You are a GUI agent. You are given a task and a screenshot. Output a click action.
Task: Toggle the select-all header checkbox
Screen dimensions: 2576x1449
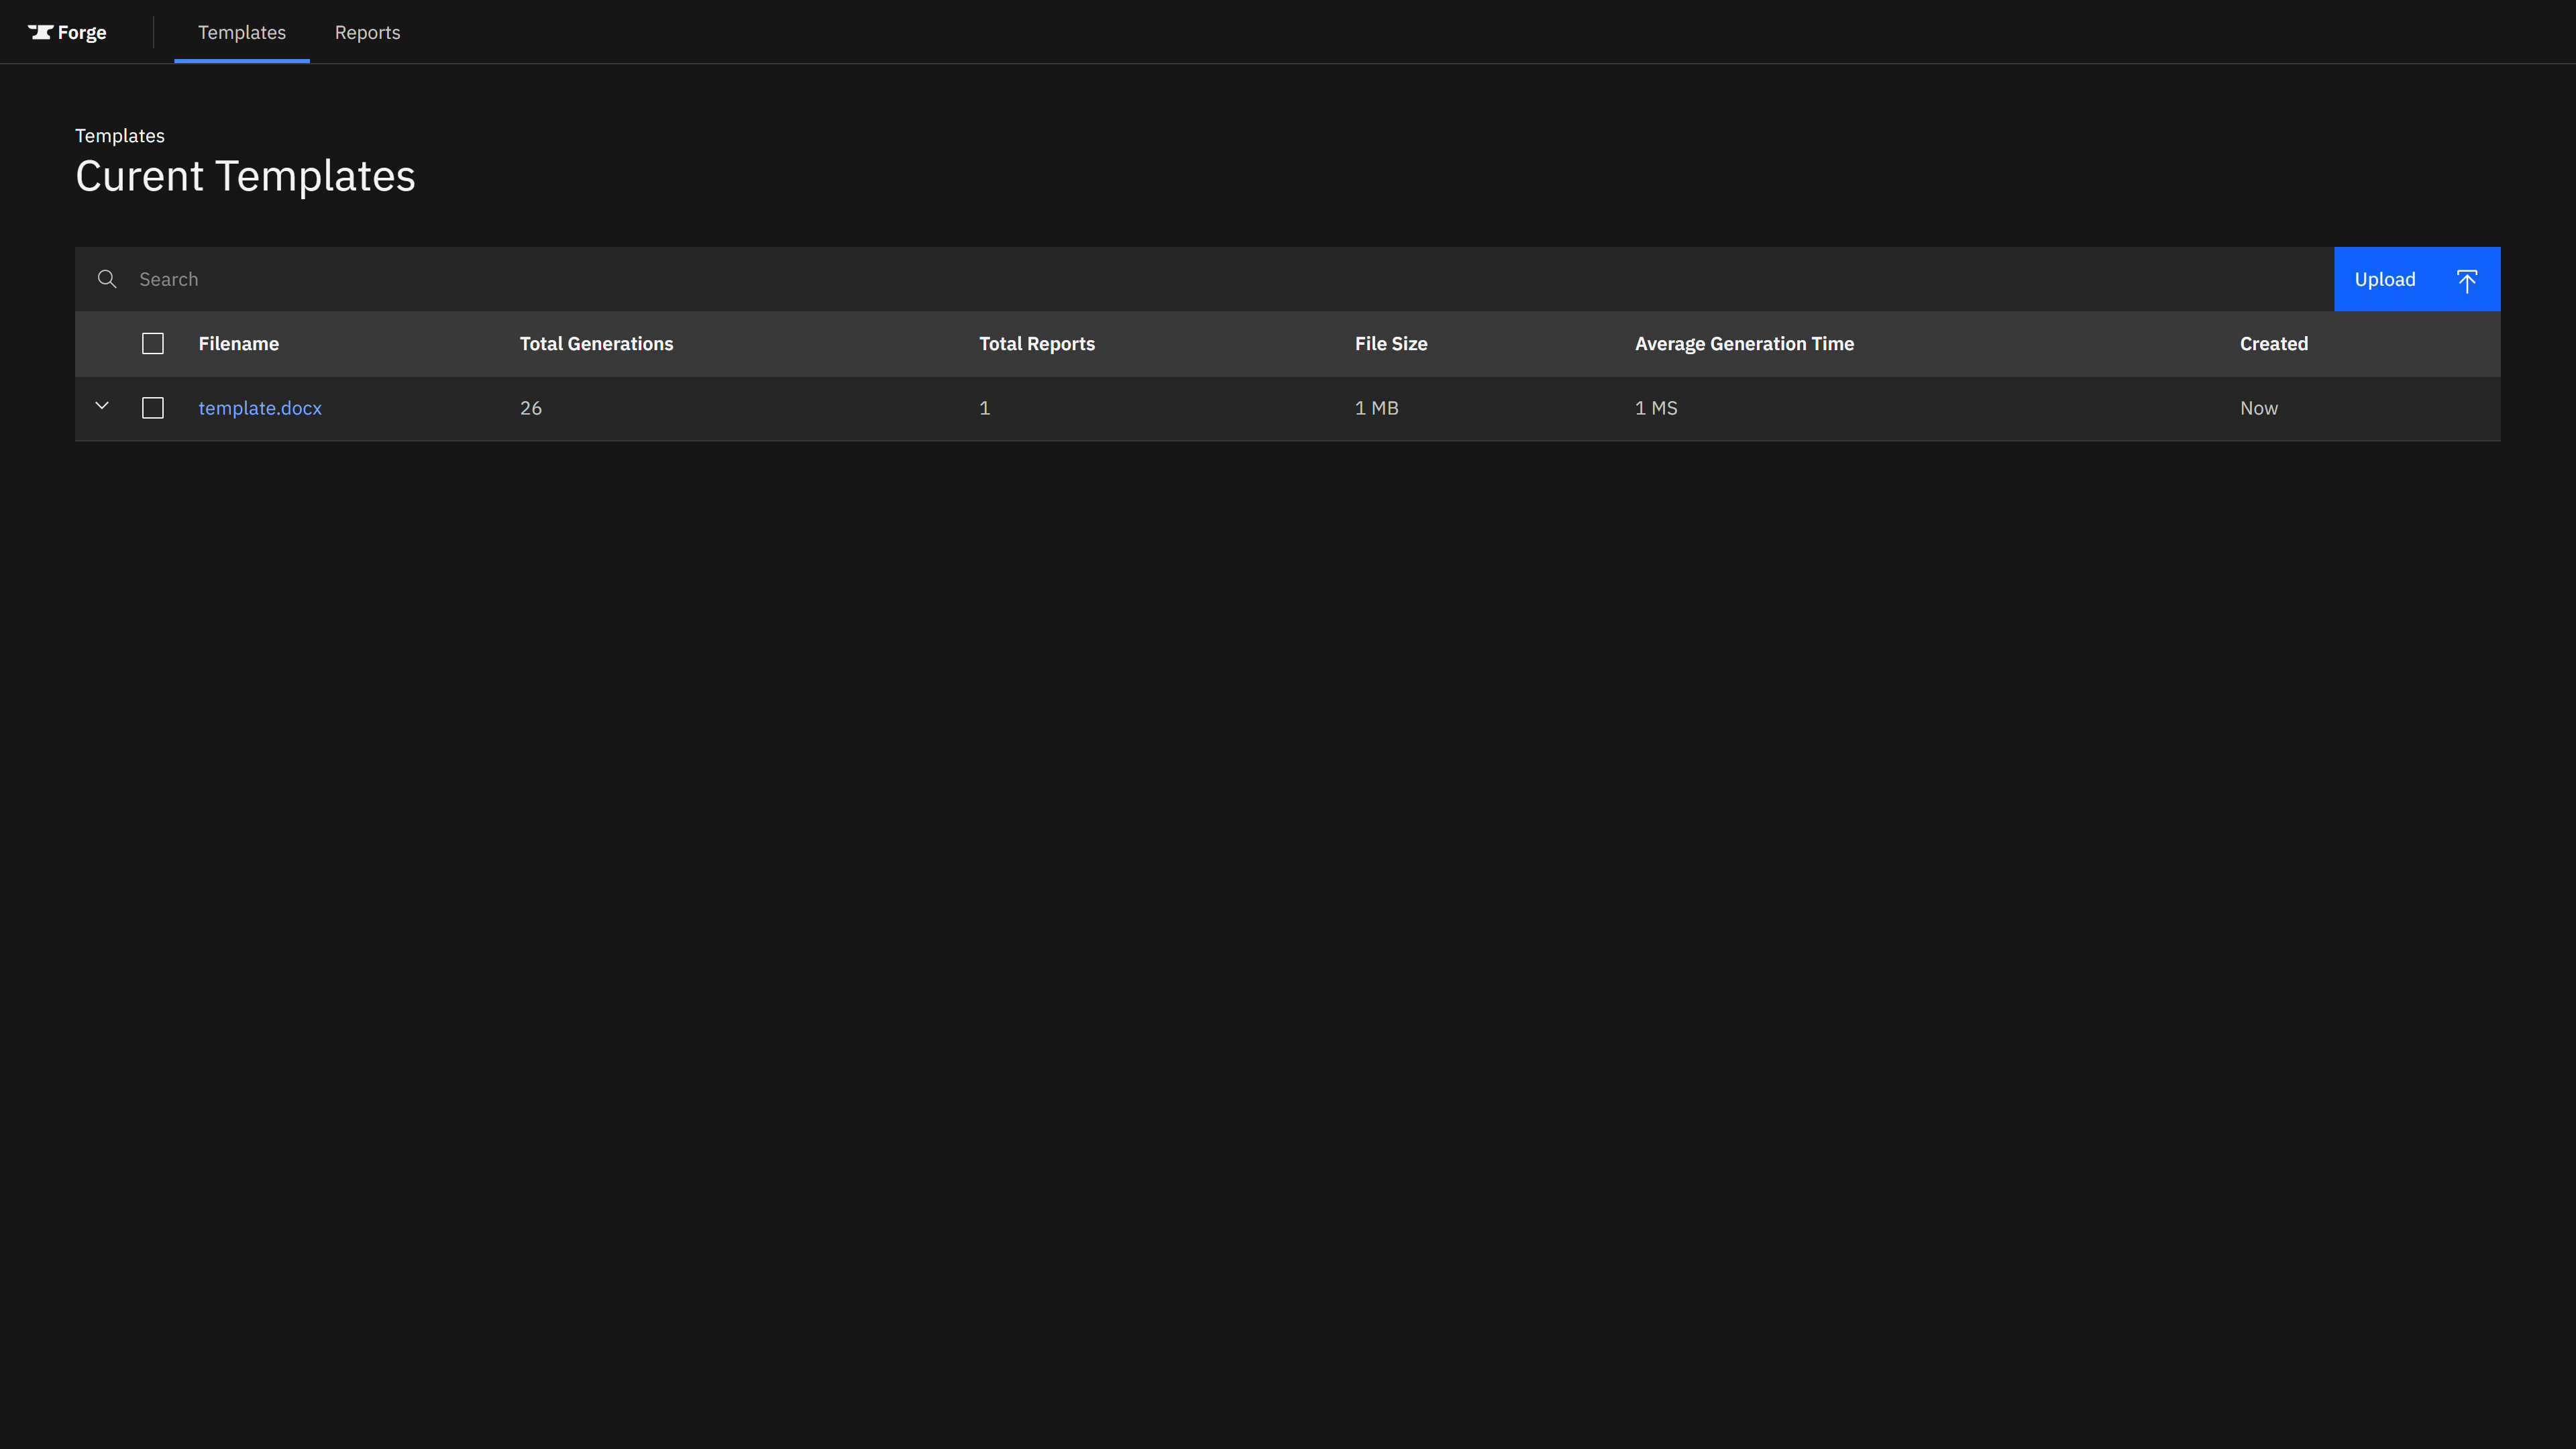tap(153, 344)
